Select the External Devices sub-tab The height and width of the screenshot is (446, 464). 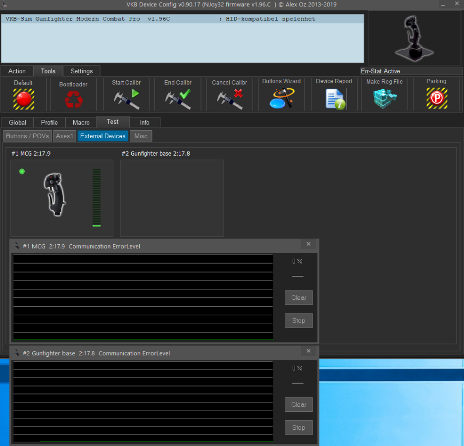(x=103, y=136)
